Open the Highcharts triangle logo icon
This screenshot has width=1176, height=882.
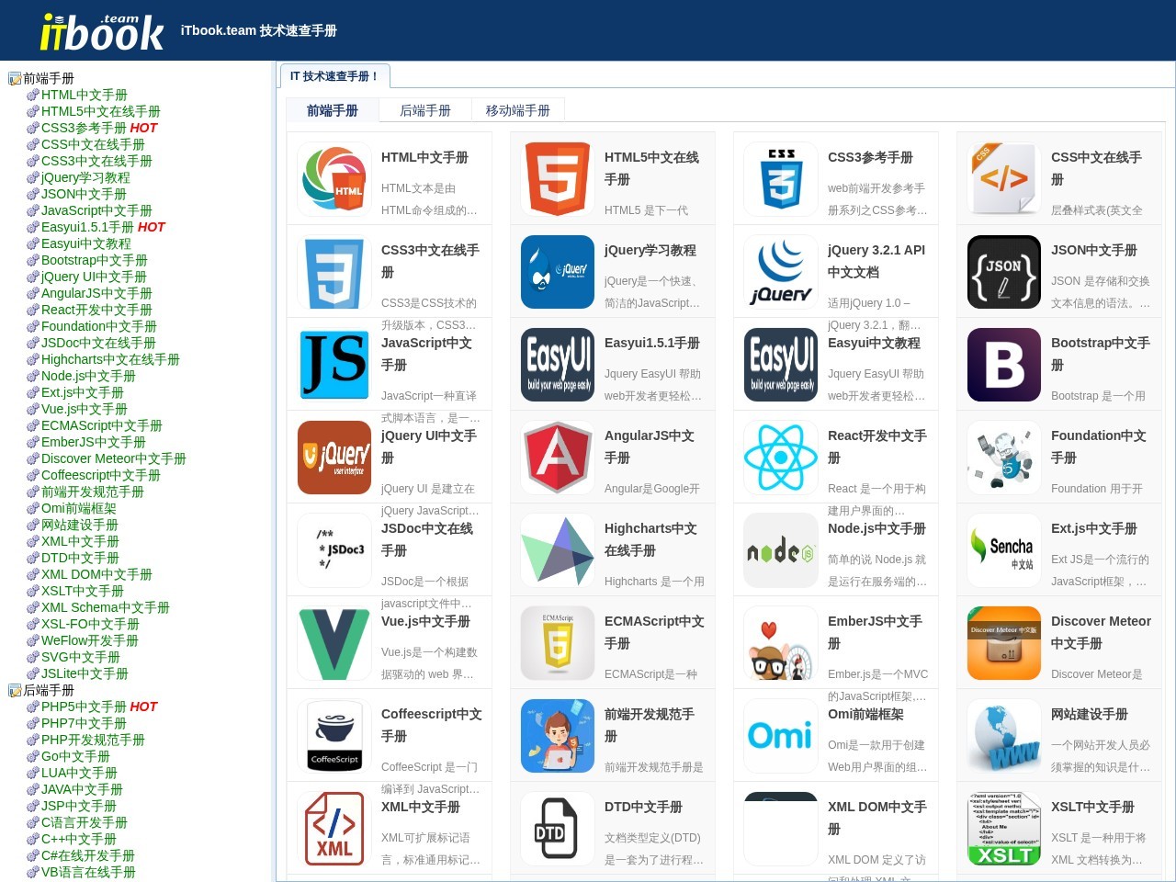558,550
